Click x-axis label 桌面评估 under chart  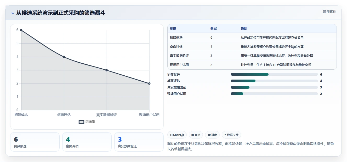[x=64, y=115]
